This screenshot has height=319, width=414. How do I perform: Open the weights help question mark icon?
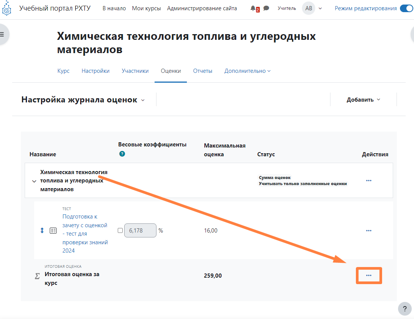[122, 154]
